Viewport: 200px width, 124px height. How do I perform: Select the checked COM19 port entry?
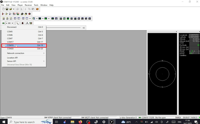coord(24,45)
